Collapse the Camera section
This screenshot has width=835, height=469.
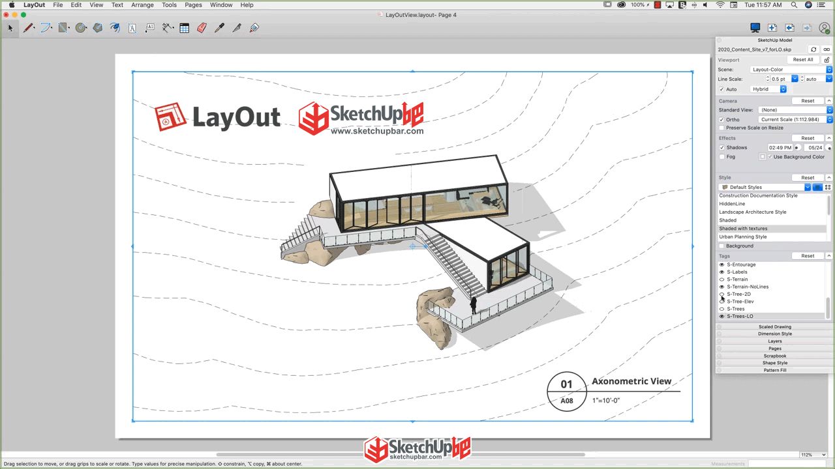[829, 101]
